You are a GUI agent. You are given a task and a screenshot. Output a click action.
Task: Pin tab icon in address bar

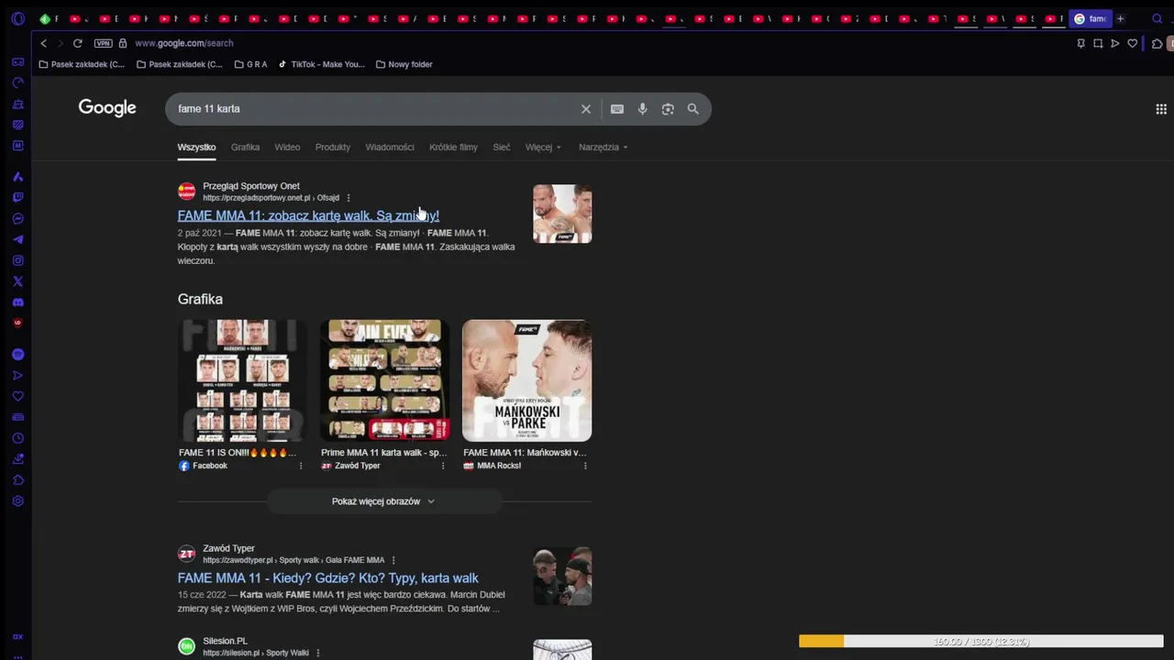pos(1080,43)
